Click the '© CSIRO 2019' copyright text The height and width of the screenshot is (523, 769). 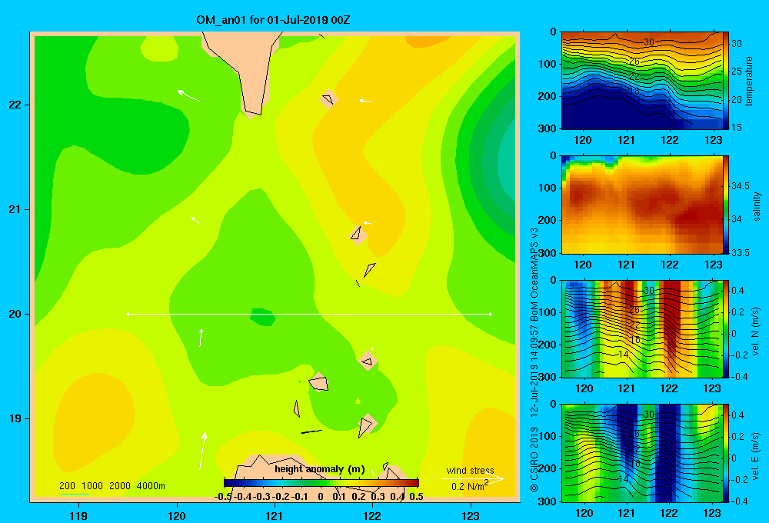pos(534,459)
